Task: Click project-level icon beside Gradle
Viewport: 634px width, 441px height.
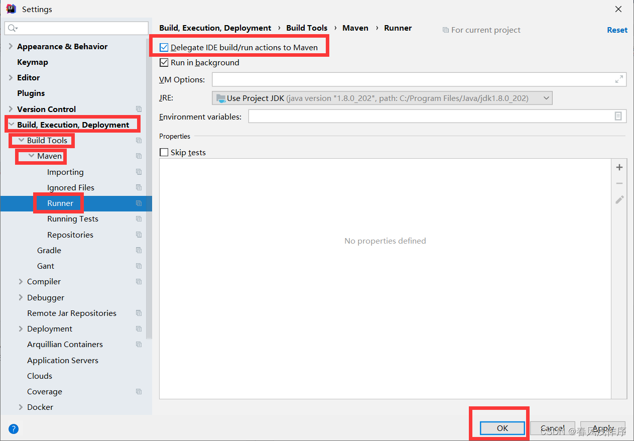Action: [139, 250]
